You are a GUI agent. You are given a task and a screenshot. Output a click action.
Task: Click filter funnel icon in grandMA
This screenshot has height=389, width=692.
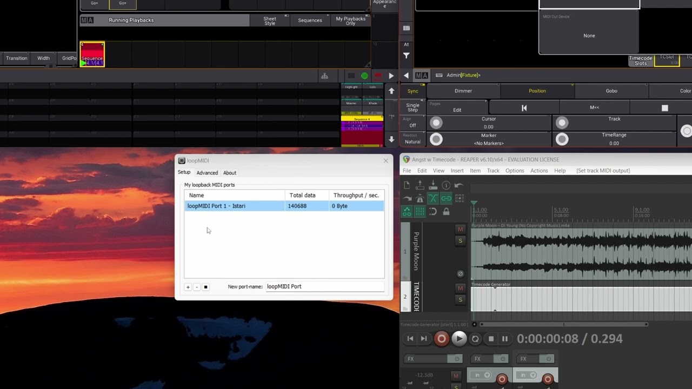point(407,55)
